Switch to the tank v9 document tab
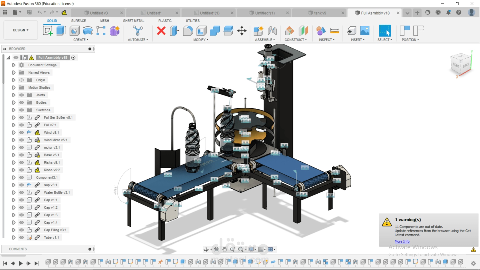The width and height of the screenshot is (480, 270). [320, 13]
